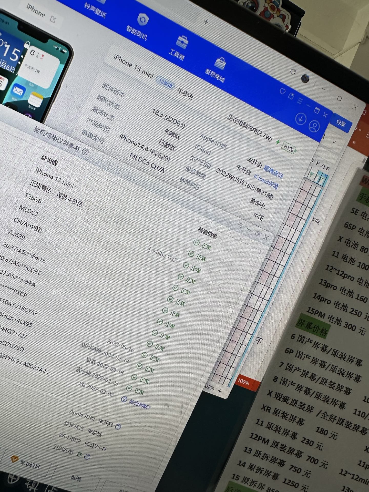Select the iPhone 13 mini header title
The image size is (369, 492).
(x=133, y=66)
